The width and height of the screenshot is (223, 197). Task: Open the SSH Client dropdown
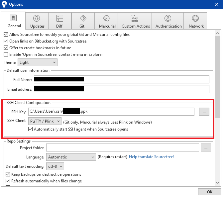pos(45,121)
